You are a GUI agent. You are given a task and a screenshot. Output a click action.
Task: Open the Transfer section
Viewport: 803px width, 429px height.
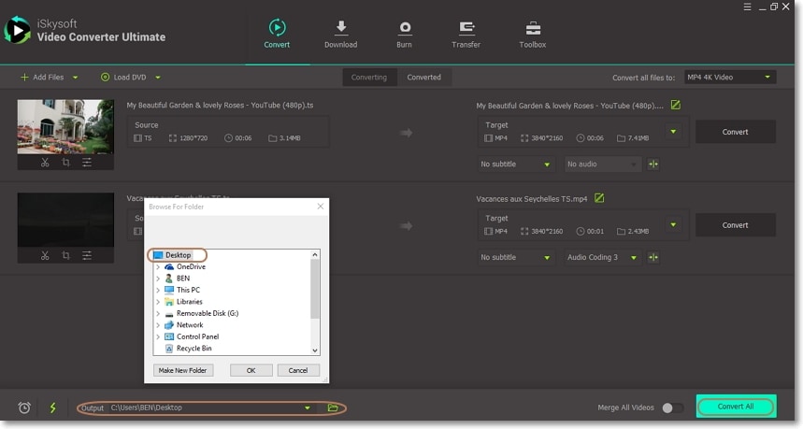point(466,34)
